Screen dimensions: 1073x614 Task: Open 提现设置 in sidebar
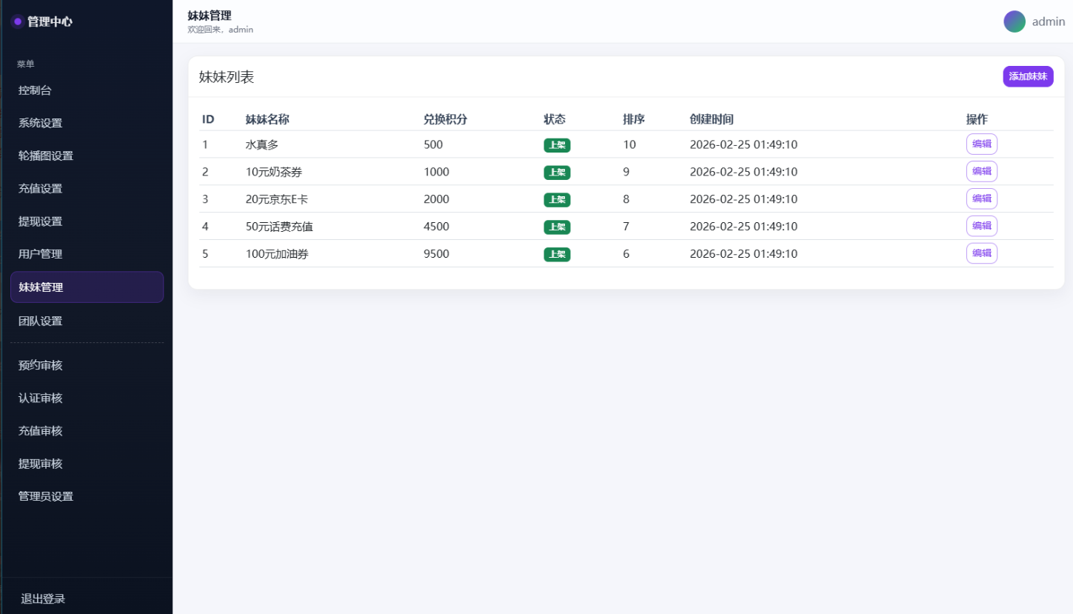(x=87, y=221)
